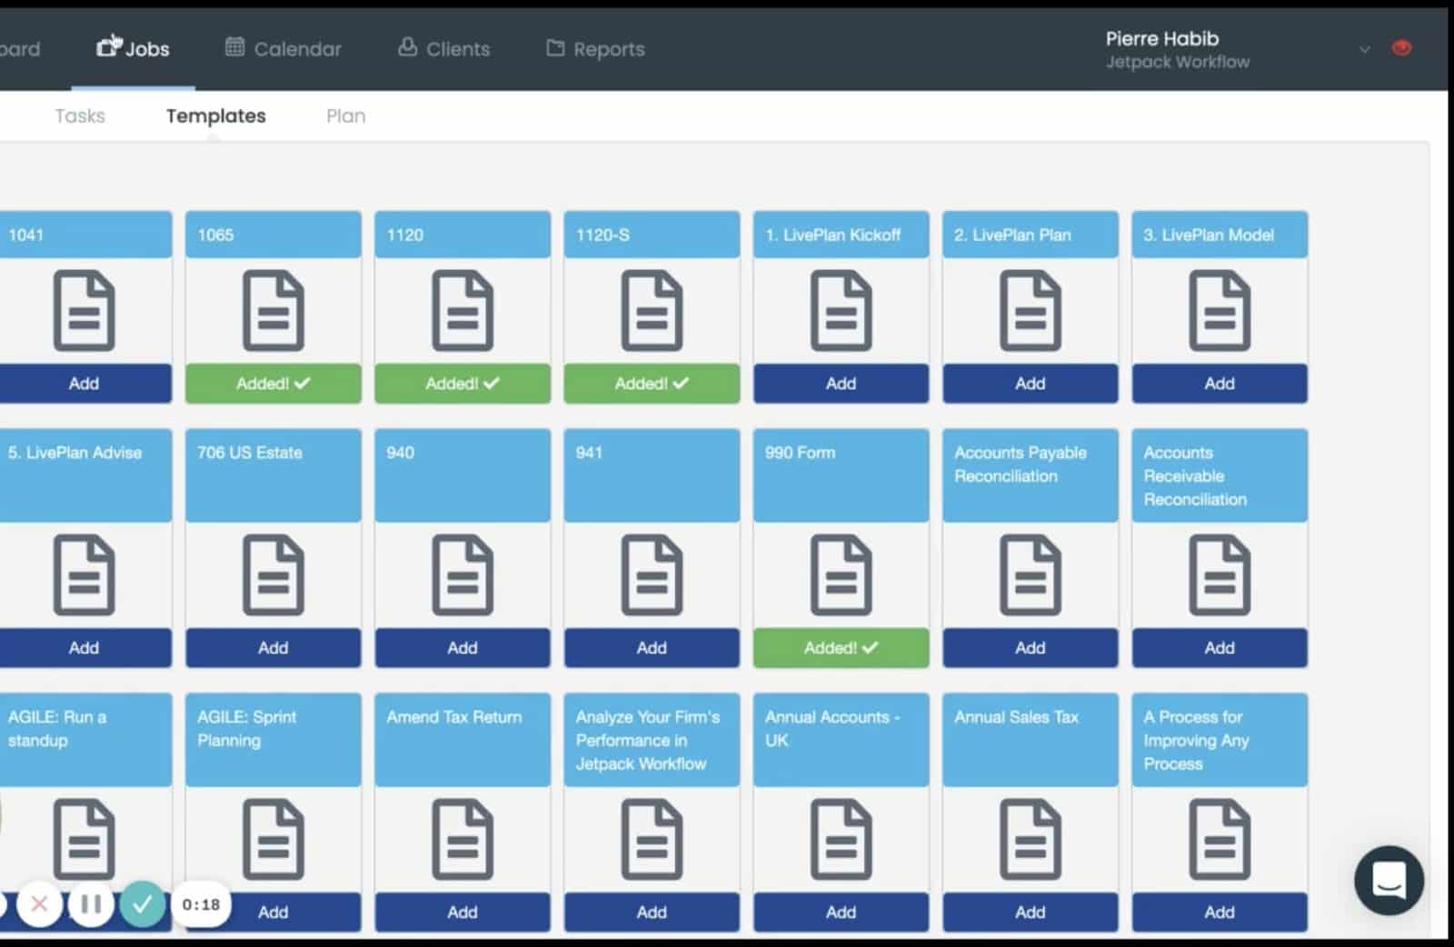The image size is (1454, 947).
Task: Click AGILE: Run a standup document icon
Action: point(84,840)
